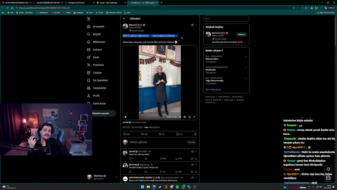Click the Jurnal source link
This screenshot has width=337, height=190.
click(126, 122)
